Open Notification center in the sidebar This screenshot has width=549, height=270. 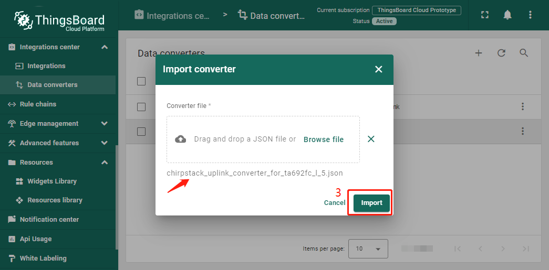[58, 219]
